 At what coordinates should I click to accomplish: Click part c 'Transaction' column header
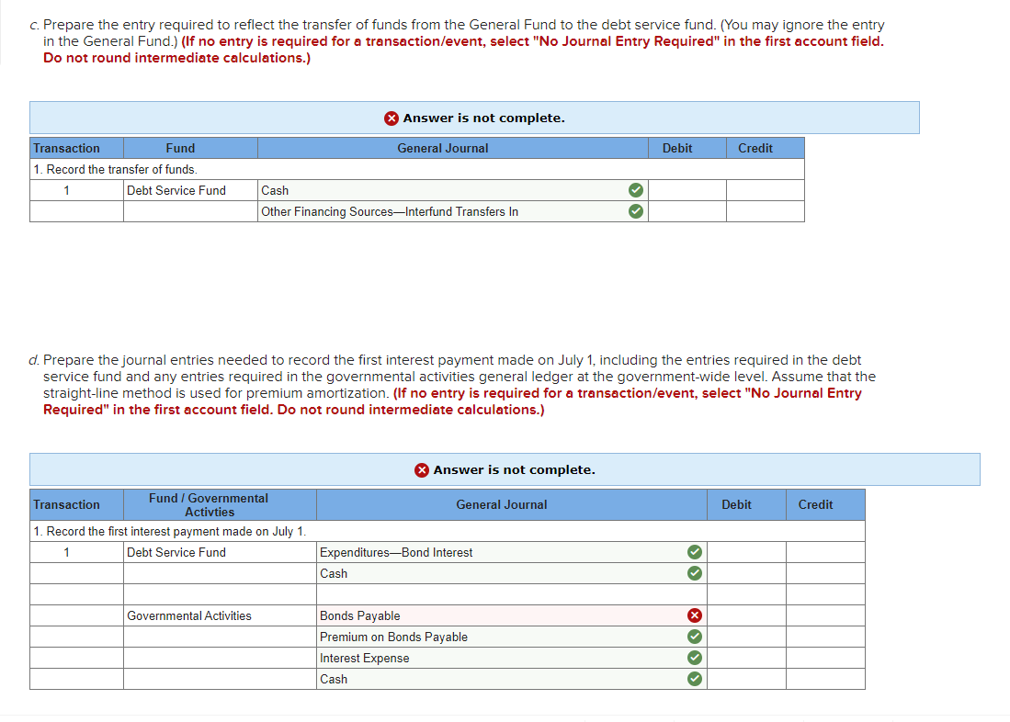tap(76, 148)
